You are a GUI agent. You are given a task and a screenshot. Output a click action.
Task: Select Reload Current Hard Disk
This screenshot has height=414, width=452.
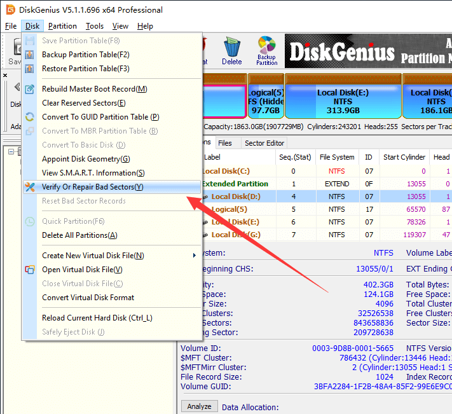[112, 318]
